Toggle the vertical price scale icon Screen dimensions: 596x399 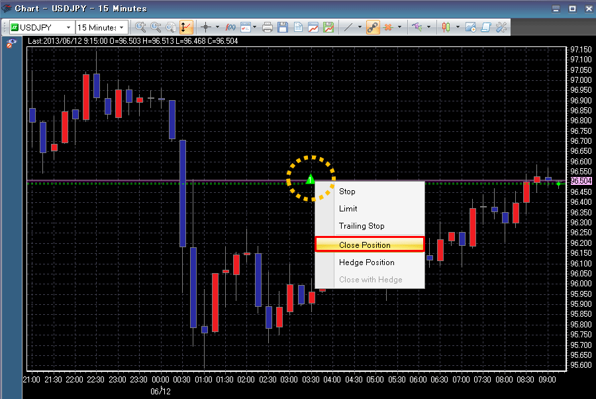[x=186, y=27]
